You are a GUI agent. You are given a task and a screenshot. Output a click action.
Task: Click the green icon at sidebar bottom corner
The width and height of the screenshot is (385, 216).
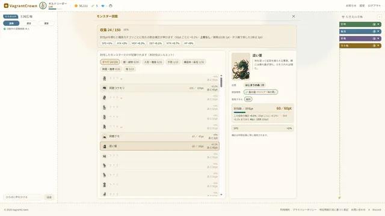tap(339, 197)
